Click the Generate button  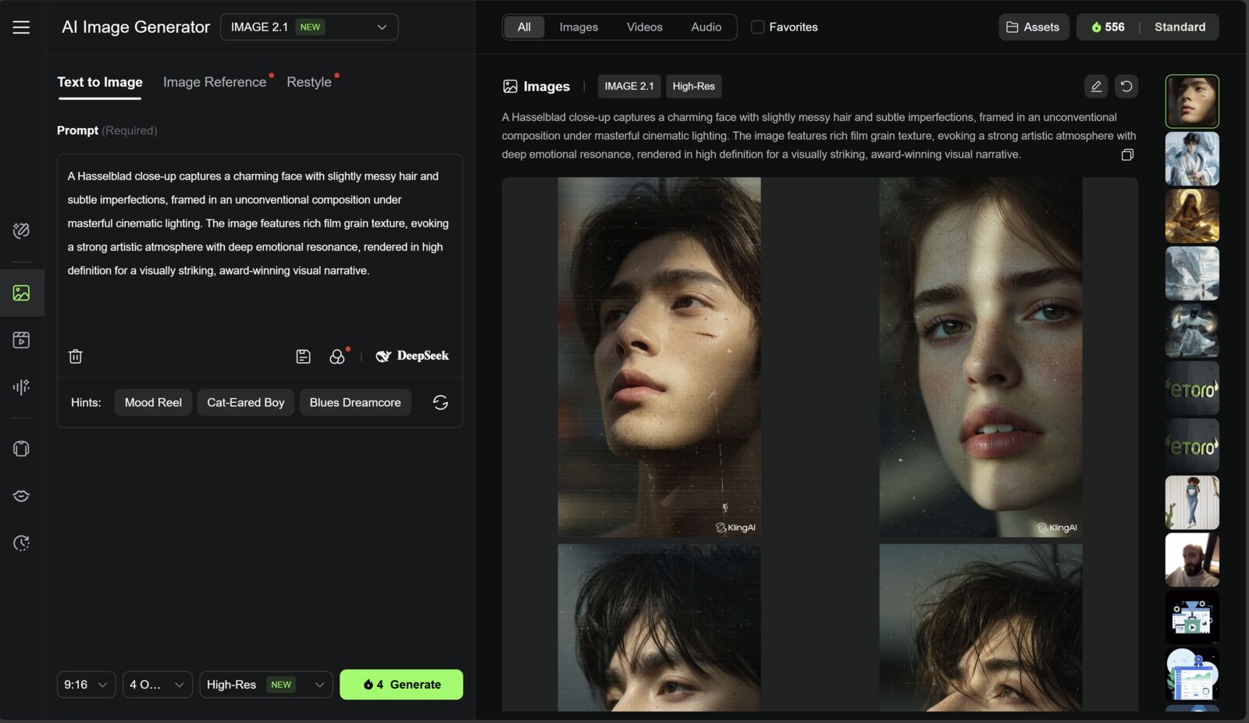(x=400, y=684)
